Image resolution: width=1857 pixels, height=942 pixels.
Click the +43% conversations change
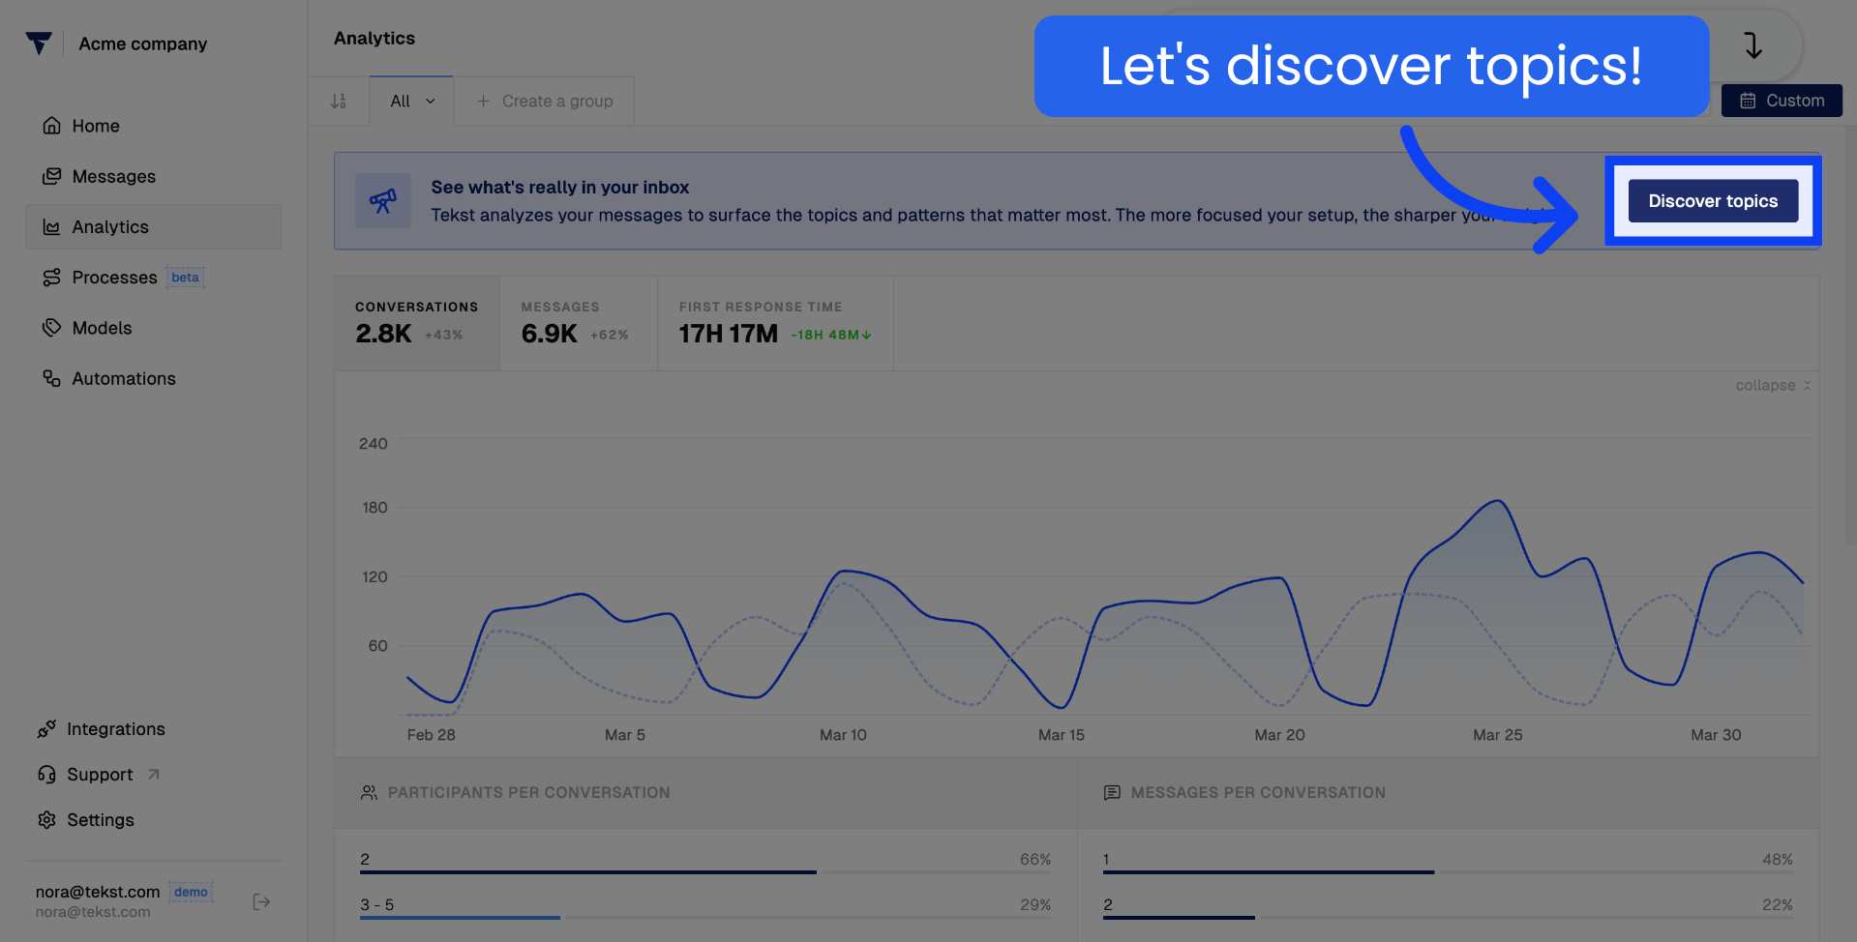[x=443, y=335]
